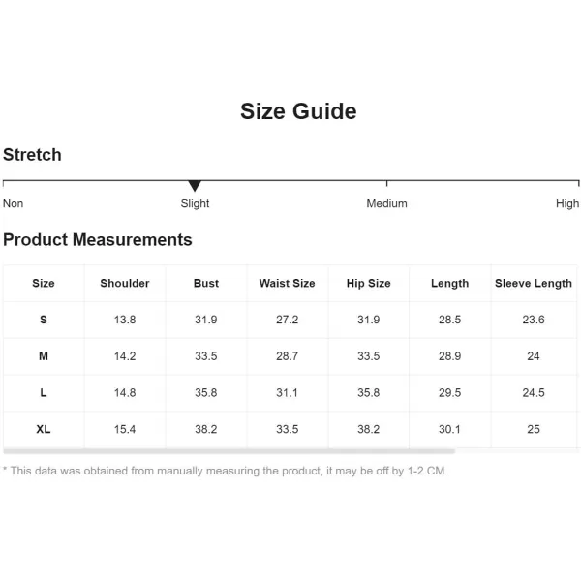Select the Hip Size column header
The height and width of the screenshot is (581, 581).
369,283
